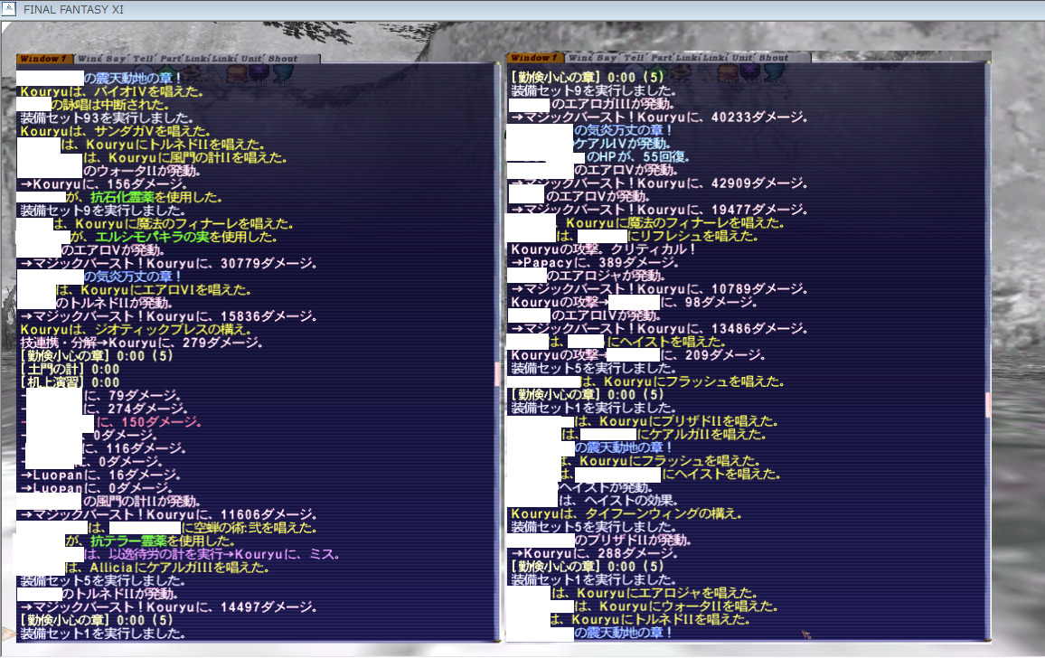This screenshot has width=1045, height=658.
Task: Click the '技連携・分解→Kouryuに、279ダメージ。' line
Action: [141, 343]
